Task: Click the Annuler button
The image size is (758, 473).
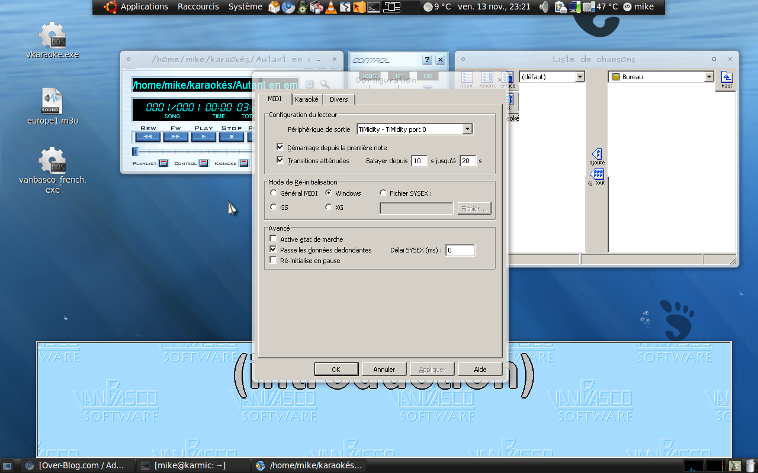Action: click(384, 369)
